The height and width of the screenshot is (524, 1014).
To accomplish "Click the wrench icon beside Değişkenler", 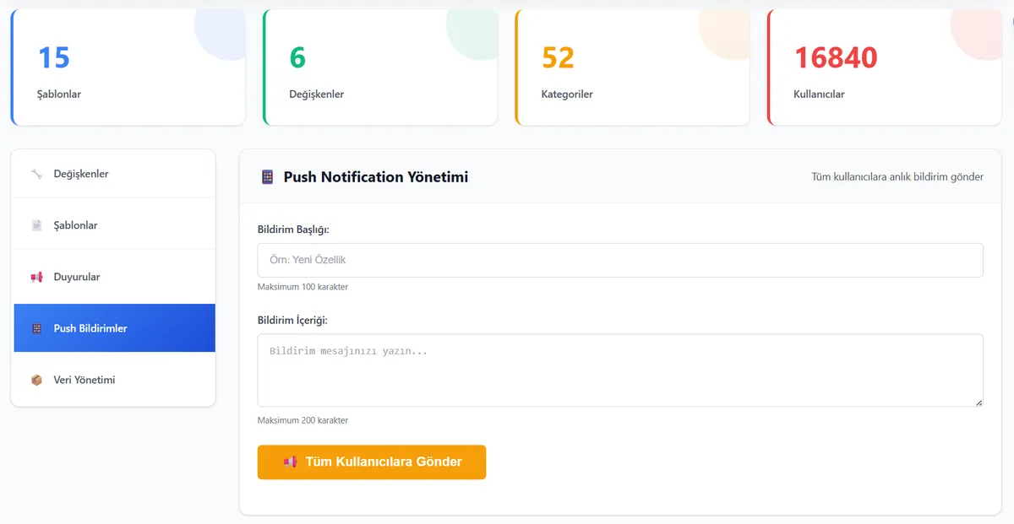I will click(36, 174).
